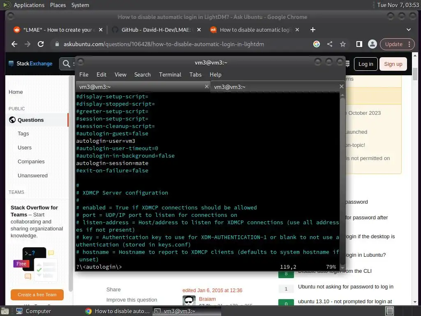Open Chrome side panel icon
Screen dimensions: 421x316
pyautogui.click(x=359, y=44)
